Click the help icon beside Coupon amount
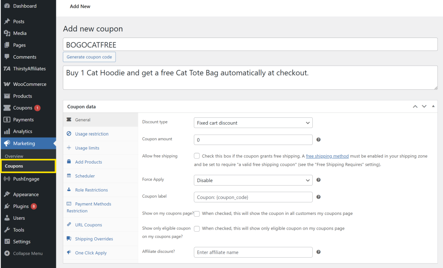 318,139
